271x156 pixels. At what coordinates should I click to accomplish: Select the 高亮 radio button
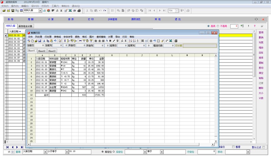208,26
